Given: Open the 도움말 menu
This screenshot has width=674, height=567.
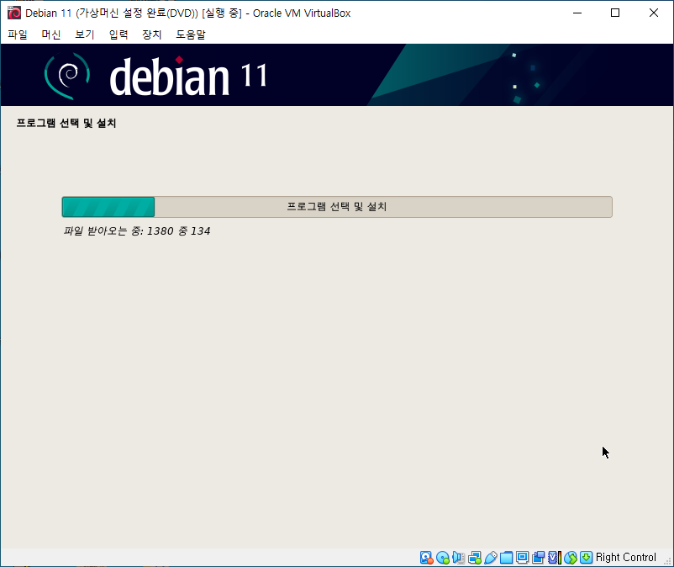Looking at the screenshot, I should pos(191,34).
